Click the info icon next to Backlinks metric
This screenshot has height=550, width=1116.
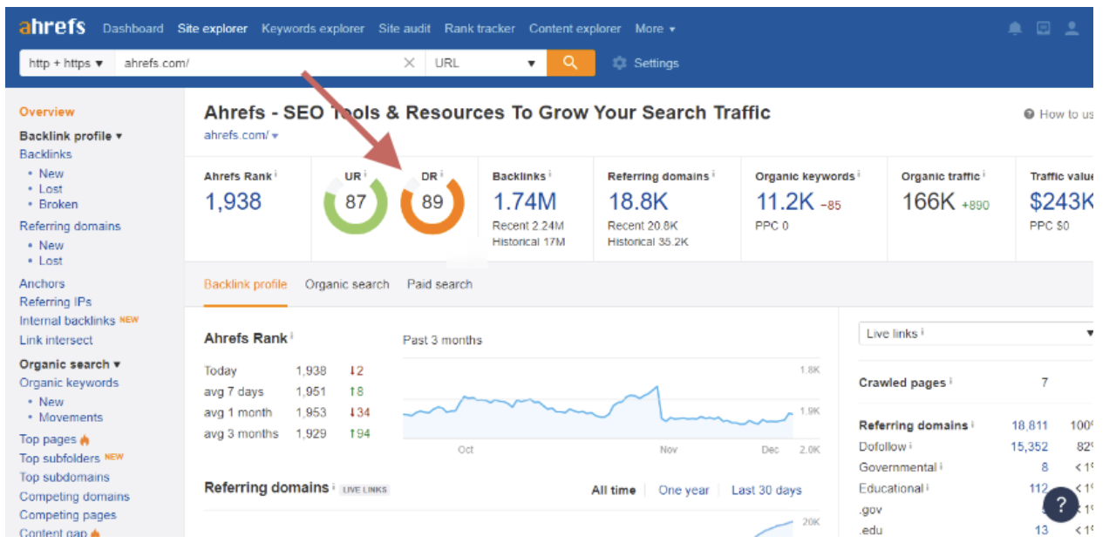[x=552, y=175]
